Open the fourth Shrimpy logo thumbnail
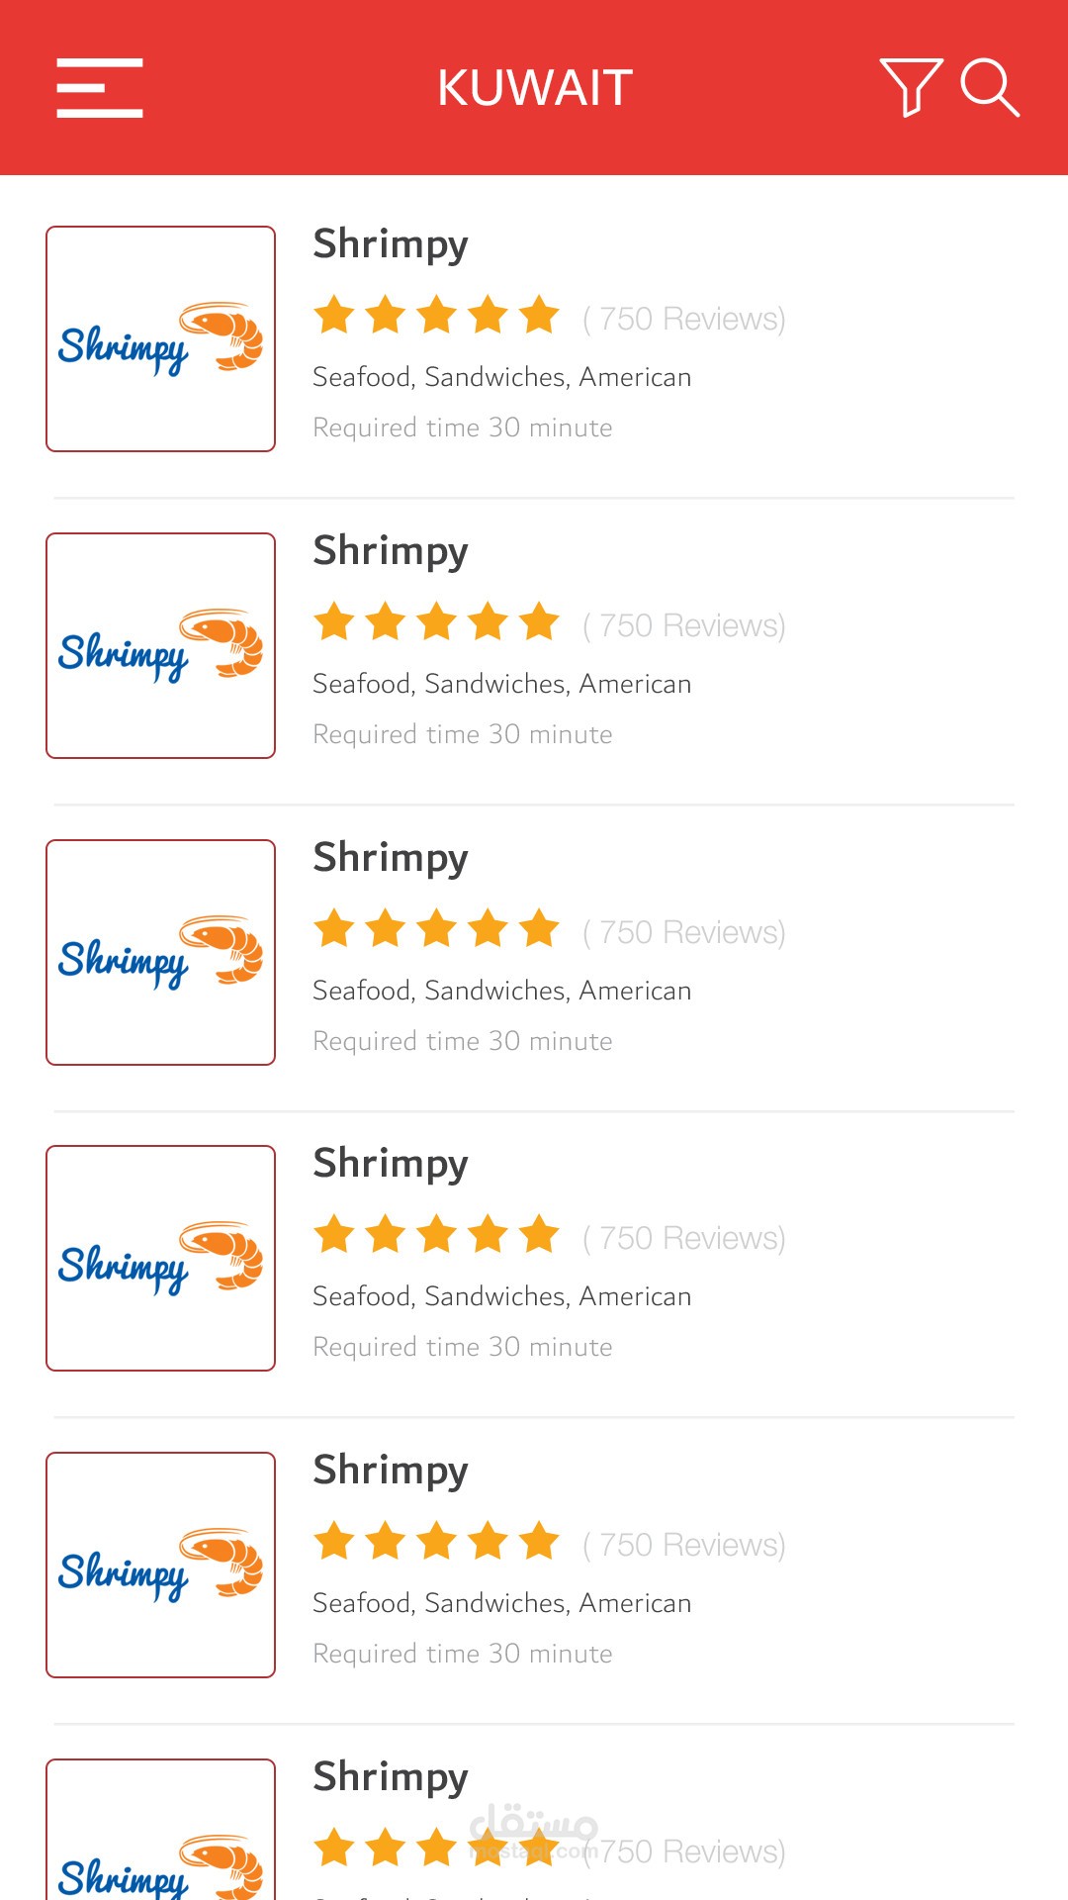This screenshot has width=1068, height=1900. pyautogui.click(x=160, y=1259)
